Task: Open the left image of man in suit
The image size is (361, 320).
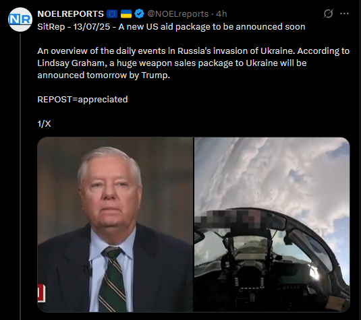Action: coord(115,224)
